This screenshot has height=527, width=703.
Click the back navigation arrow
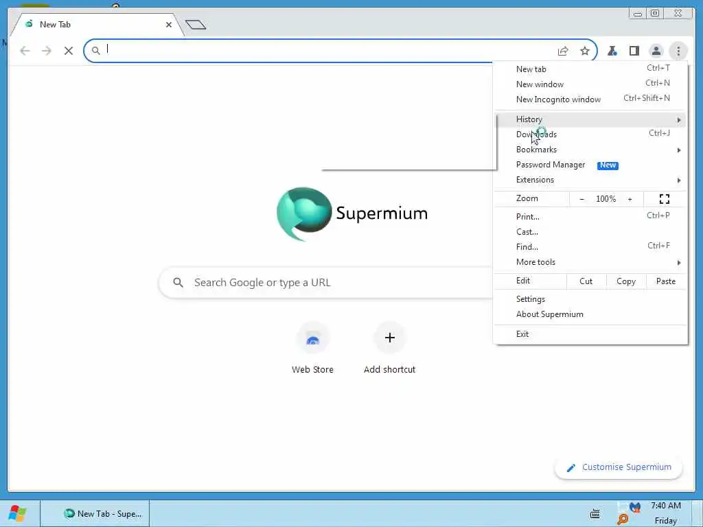click(x=25, y=51)
